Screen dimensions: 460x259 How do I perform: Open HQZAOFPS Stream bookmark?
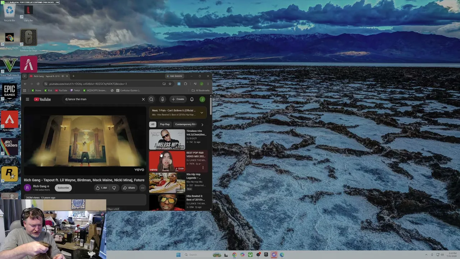95,91
